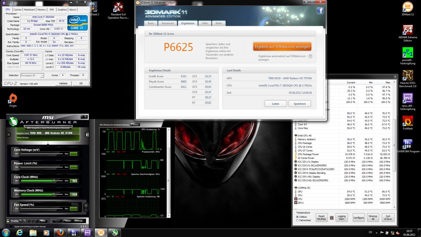
Task: Enable automatic results display on 3DMark.com checkbox
Action: coord(310,56)
